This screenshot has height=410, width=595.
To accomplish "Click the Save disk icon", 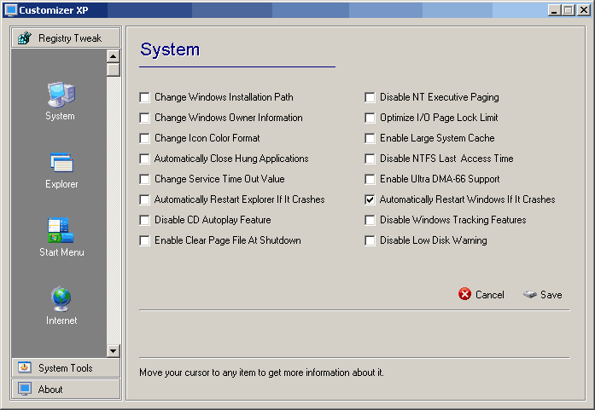I will coord(530,294).
